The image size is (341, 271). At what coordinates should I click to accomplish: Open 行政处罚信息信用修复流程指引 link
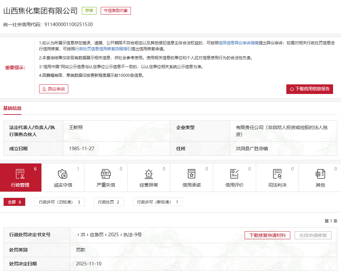[103, 49]
